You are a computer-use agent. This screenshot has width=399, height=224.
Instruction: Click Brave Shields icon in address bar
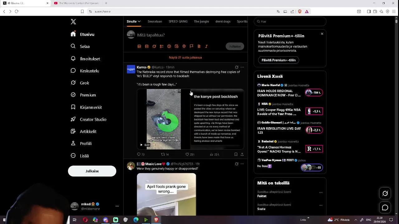click(x=300, y=12)
